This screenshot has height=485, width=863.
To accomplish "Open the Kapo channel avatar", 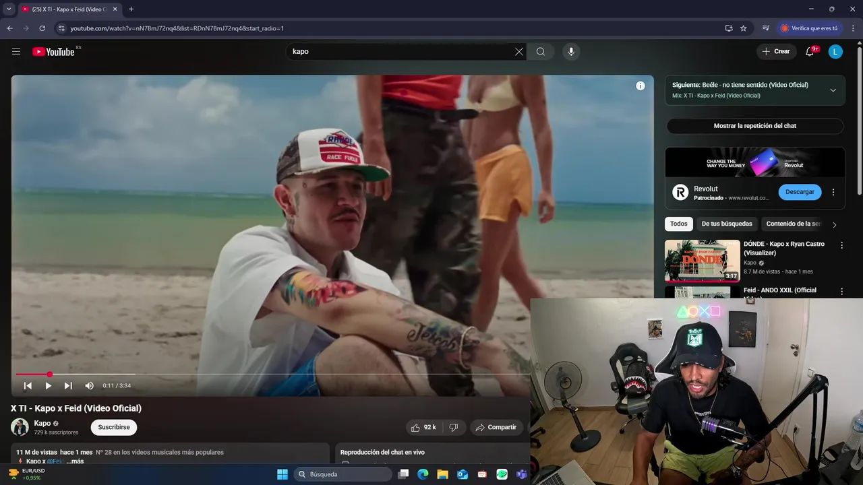I will point(20,427).
